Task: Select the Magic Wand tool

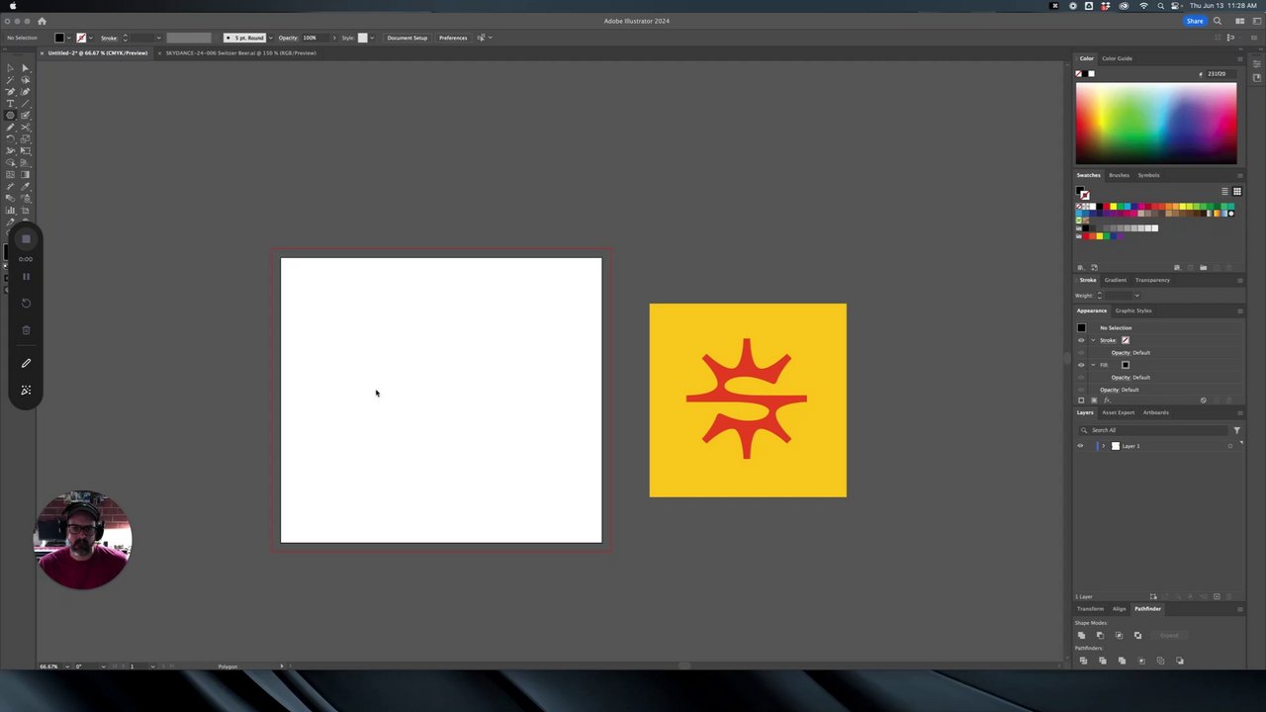Action: pos(10,80)
